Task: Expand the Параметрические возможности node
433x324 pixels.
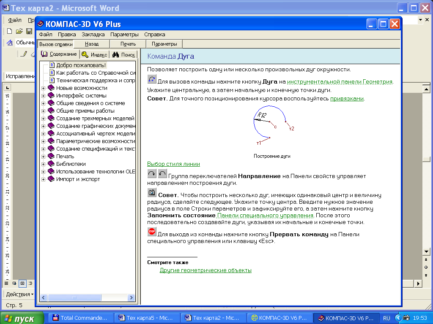Action: click(44, 141)
